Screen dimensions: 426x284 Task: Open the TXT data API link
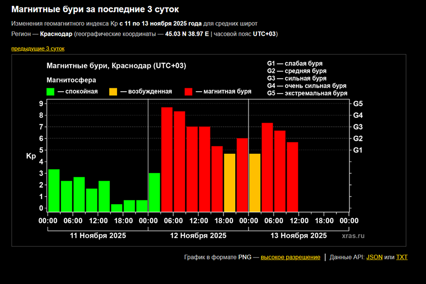[402, 257]
